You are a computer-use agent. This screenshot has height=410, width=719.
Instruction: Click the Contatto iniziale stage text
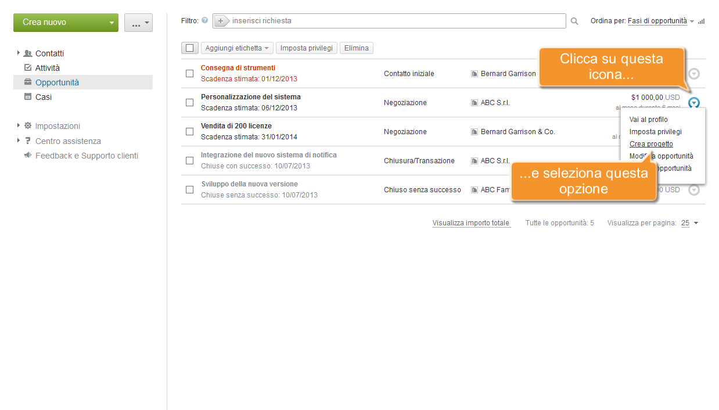click(x=409, y=74)
